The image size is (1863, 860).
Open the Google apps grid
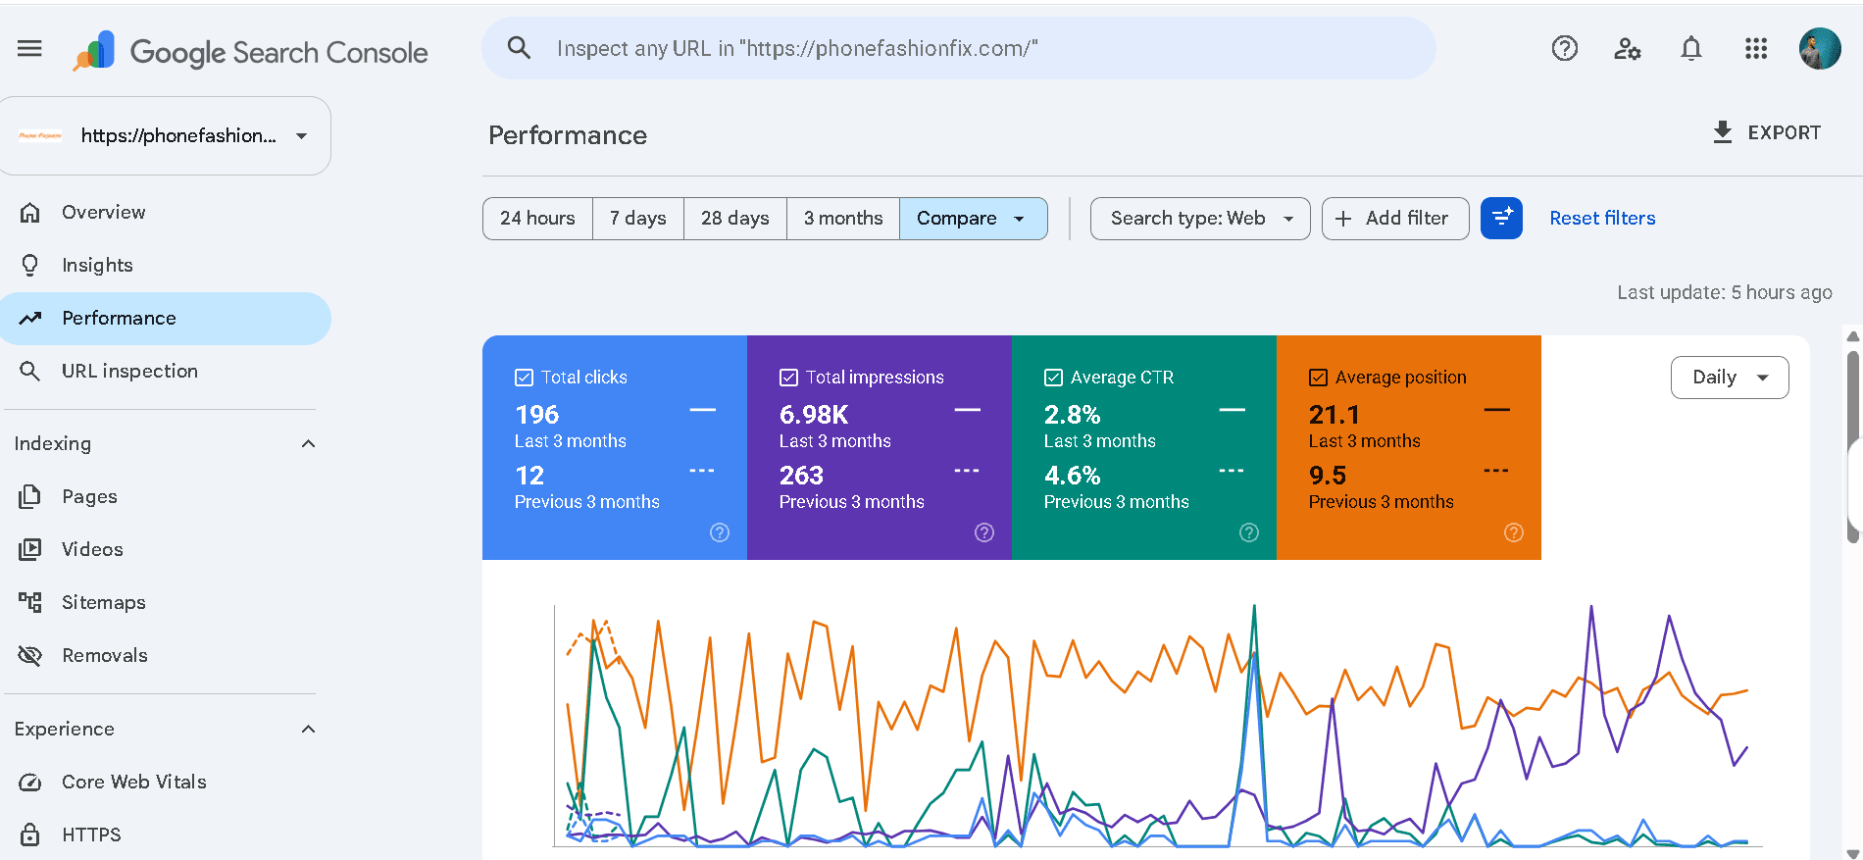[x=1755, y=48]
